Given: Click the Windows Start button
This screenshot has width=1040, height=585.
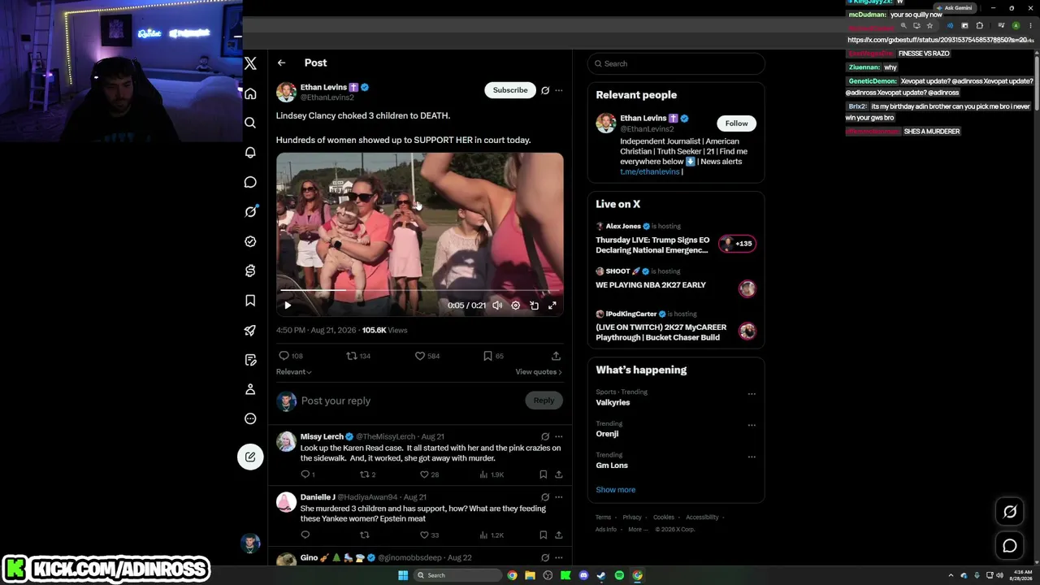Looking at the screenshot, I should 403,576.
